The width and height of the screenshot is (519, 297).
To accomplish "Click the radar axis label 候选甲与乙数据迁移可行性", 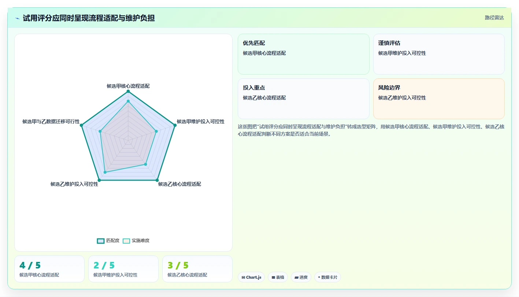I will pos(51,121).
